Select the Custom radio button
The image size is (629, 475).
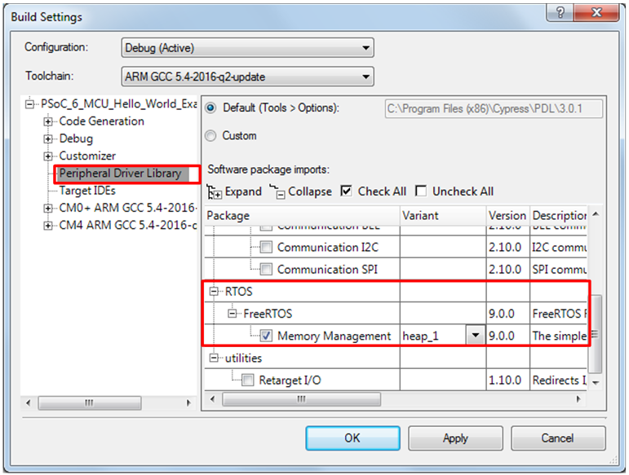tap(210, 136)
